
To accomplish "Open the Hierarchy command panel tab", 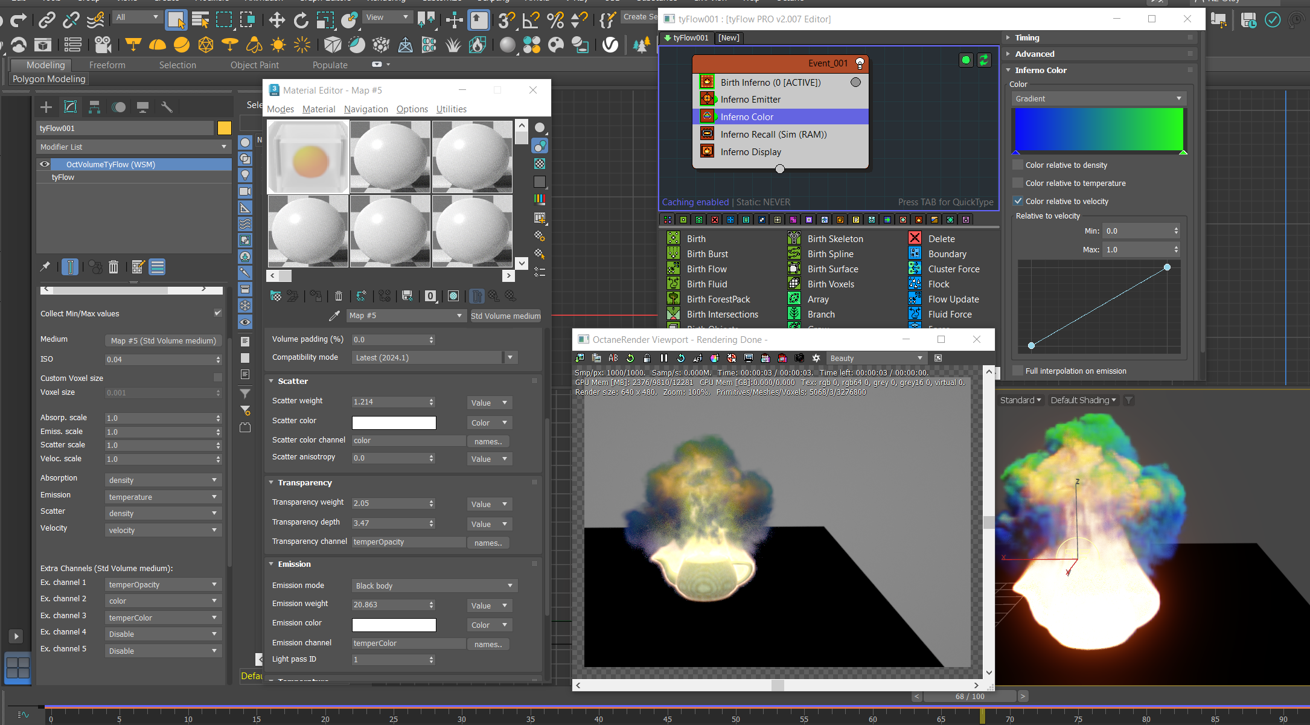I will 94,107.
